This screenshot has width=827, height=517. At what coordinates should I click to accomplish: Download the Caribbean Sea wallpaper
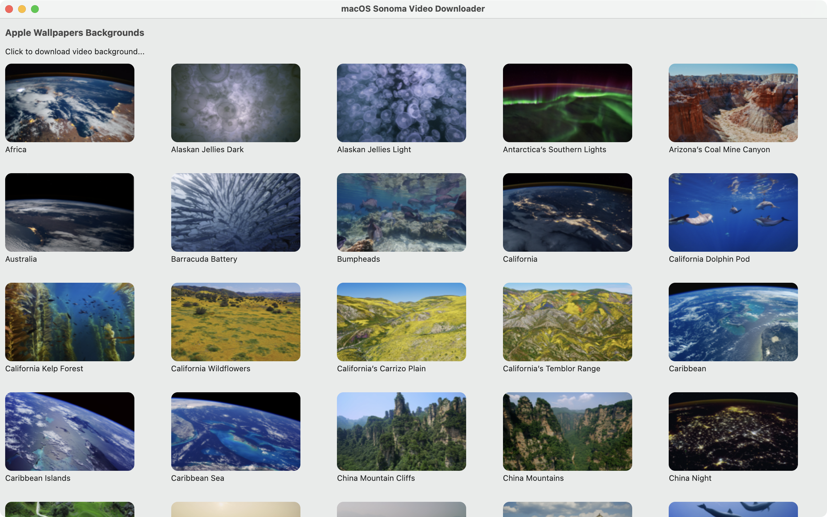236,431
